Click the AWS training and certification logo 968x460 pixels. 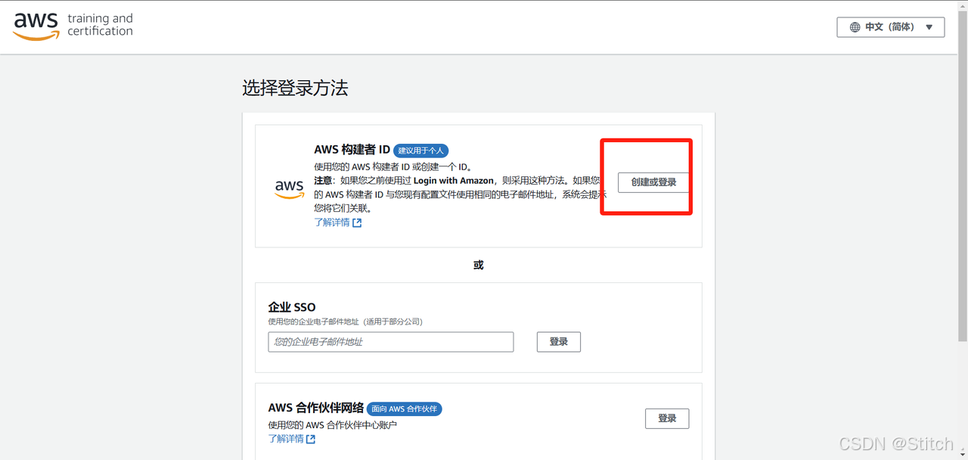pos(73,25)
